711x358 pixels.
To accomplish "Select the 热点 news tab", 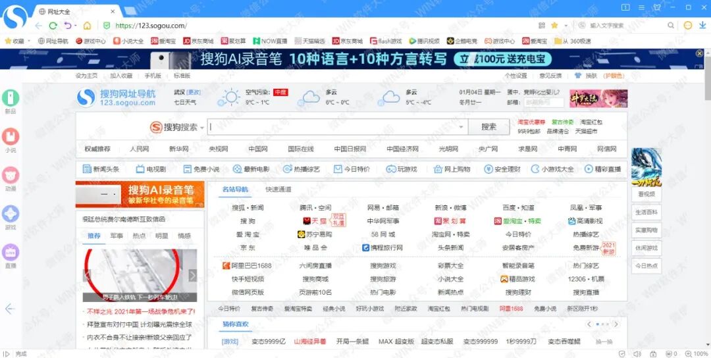I will (x=139, y=236).
